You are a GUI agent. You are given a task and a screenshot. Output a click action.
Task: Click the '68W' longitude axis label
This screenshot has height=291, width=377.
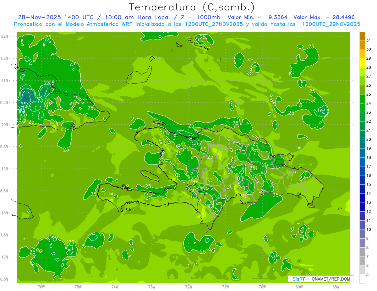pyautogui.click(x=336, y=287)
